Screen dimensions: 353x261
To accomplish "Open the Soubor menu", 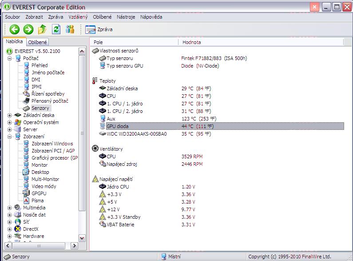I will click(12, 17).
